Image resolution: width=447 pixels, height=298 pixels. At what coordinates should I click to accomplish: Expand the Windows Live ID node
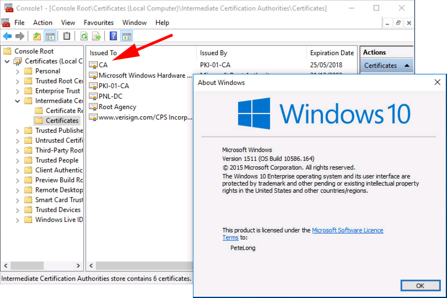point(18,220)
